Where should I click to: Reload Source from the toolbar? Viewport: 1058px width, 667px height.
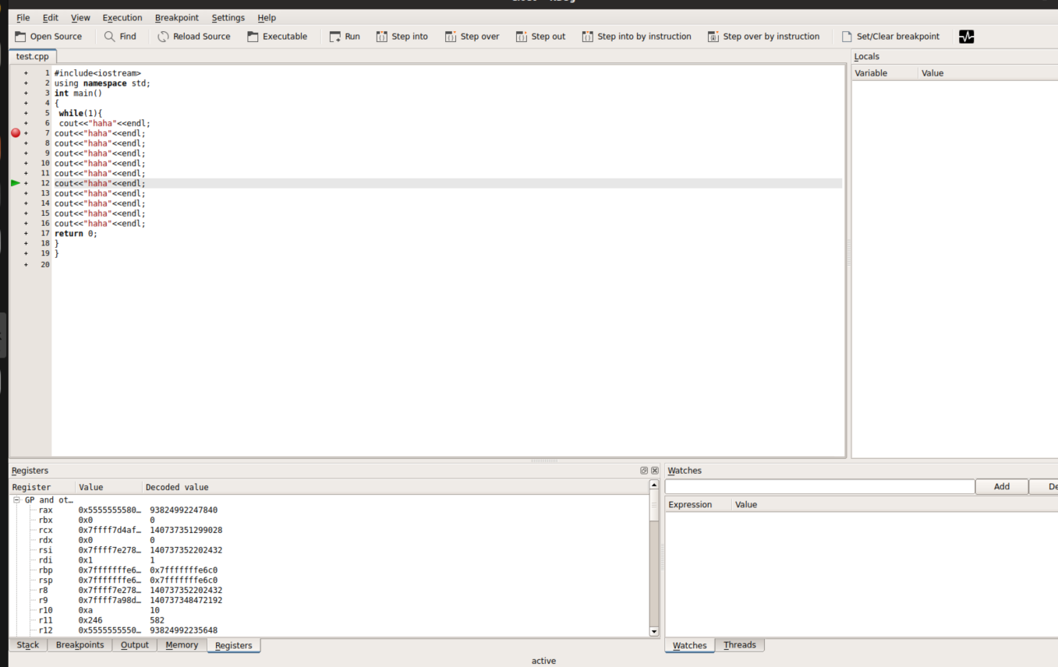(x=194, y=37)
